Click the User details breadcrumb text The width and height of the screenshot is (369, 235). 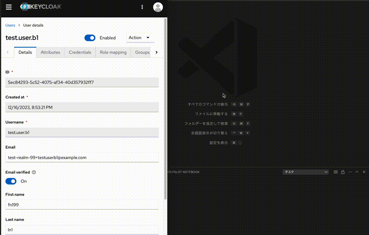coord(33,25)
